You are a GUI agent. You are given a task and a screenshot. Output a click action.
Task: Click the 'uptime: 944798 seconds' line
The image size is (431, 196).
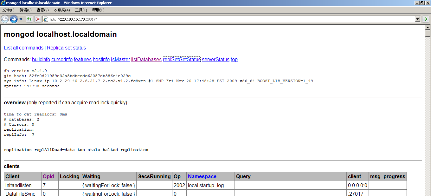pyautogui.click(x=32, y=86)
